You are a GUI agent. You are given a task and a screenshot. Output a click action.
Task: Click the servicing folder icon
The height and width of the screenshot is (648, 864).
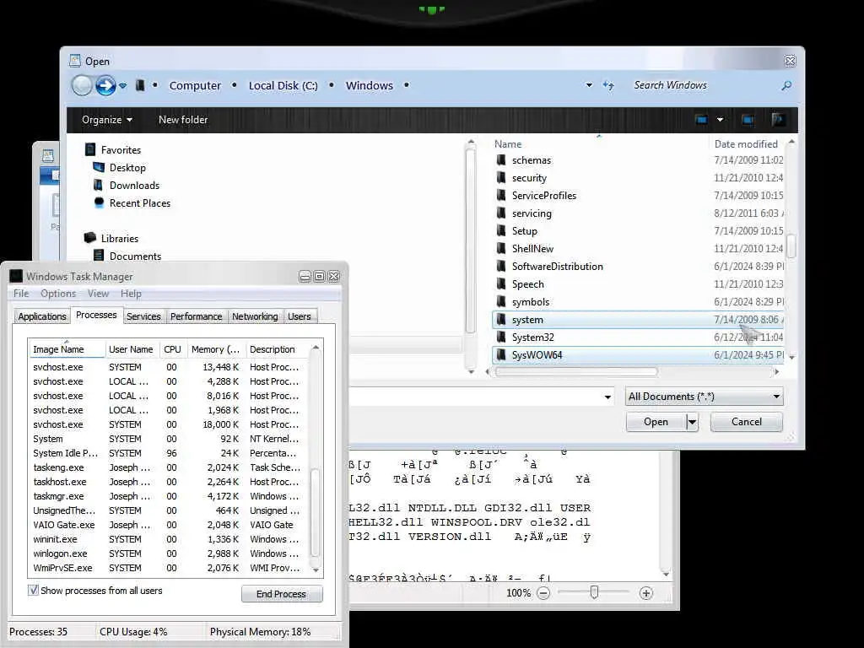pos(501,213)
